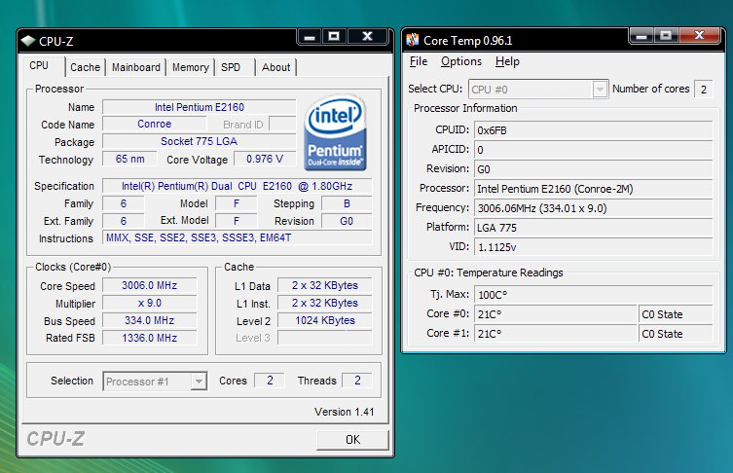Click the Platform field LGA 775
The image size is (733, 473).
pyautogui.click(x=593, y=228)
